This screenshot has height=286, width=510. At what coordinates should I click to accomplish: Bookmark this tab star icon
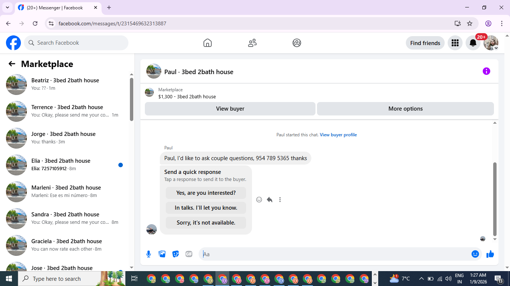pyautogui.click(x=470, y=23)
